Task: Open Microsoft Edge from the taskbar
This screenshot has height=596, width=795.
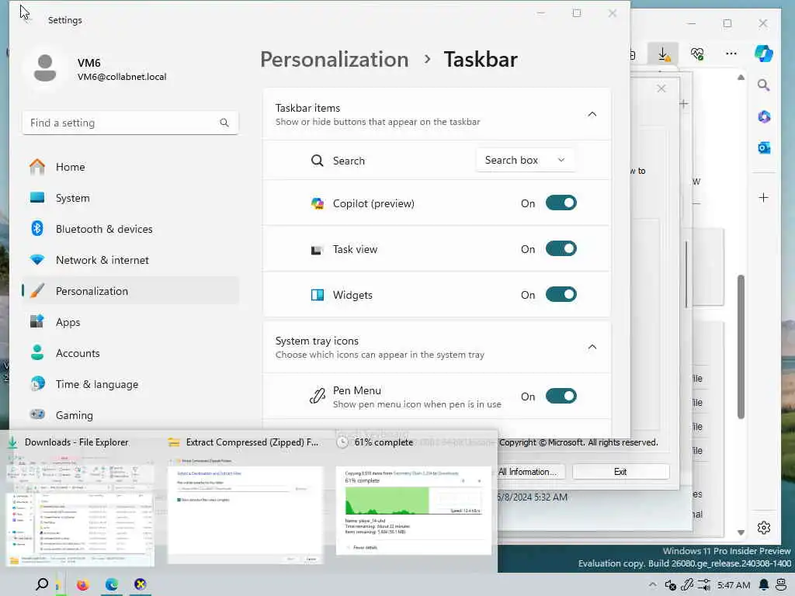Action: click(x=112, y=584)
